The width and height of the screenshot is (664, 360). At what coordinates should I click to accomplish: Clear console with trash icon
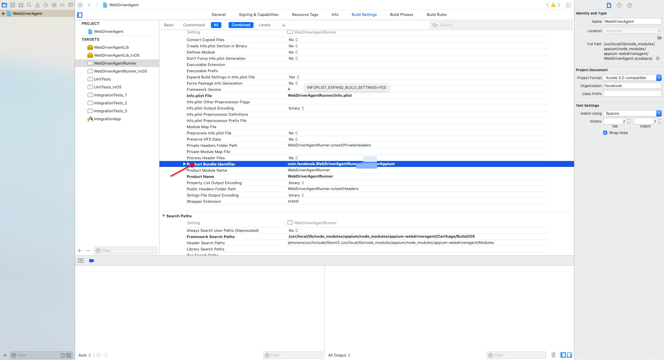[x=553, y=355]
